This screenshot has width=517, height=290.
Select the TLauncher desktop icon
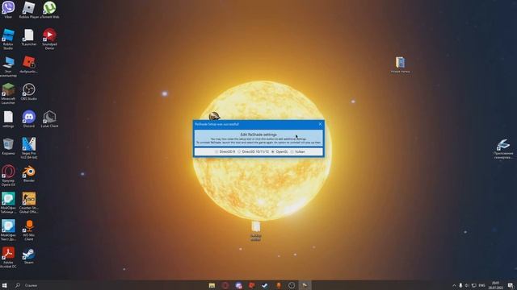(29, 37)
